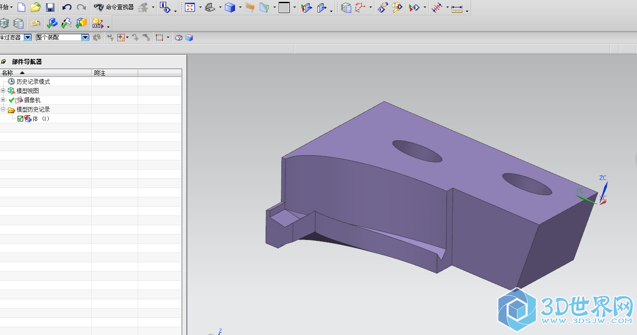Open dropdown arrow beside measure ruler icon
Viewport: 637px width, 335px height.
click(x=467, y=10)
